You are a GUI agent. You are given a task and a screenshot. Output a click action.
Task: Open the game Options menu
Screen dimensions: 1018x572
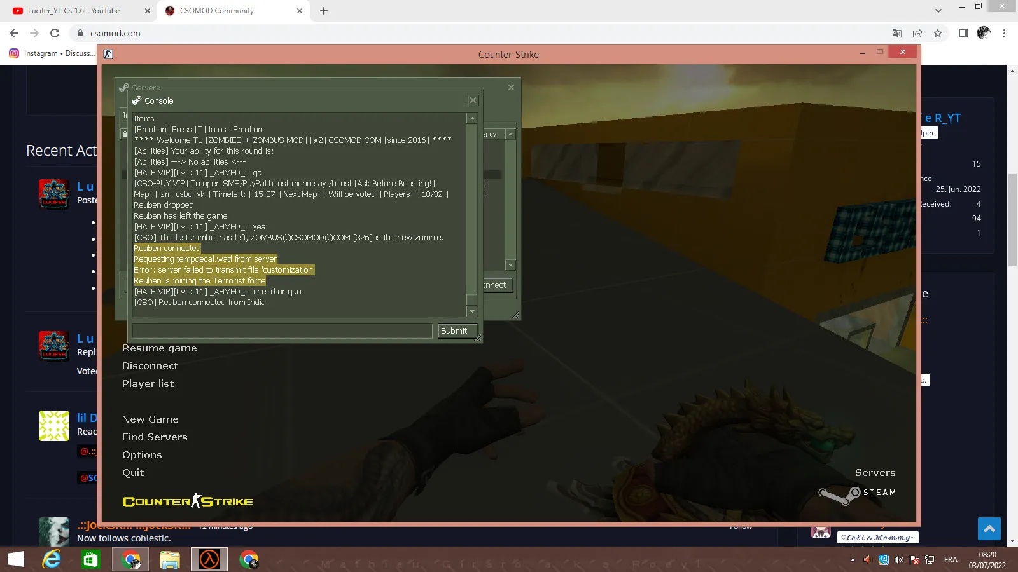142,455
